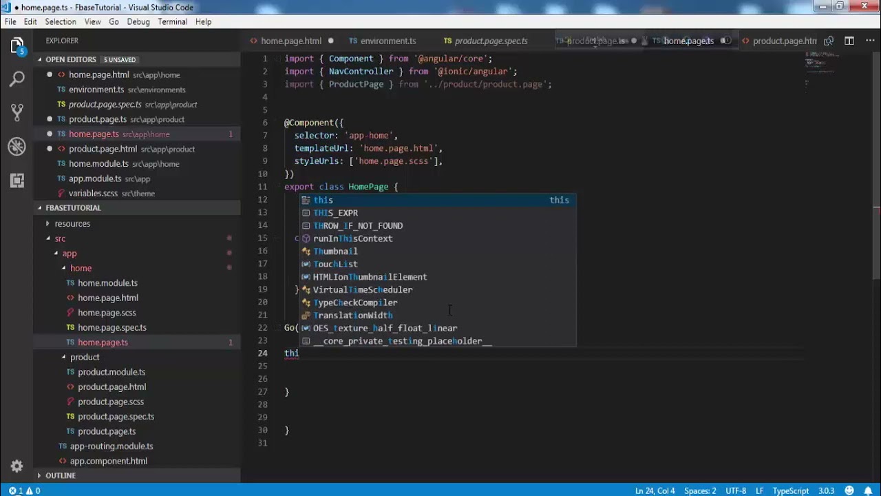
Task: Click TypeScript version 3.0.3 in status bar
Action: click(x=826, y=490)
